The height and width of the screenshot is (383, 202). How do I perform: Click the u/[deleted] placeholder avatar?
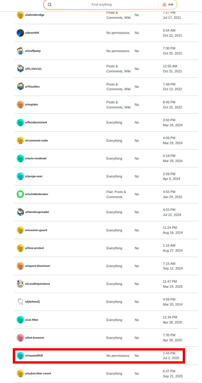tap(20, 302)
